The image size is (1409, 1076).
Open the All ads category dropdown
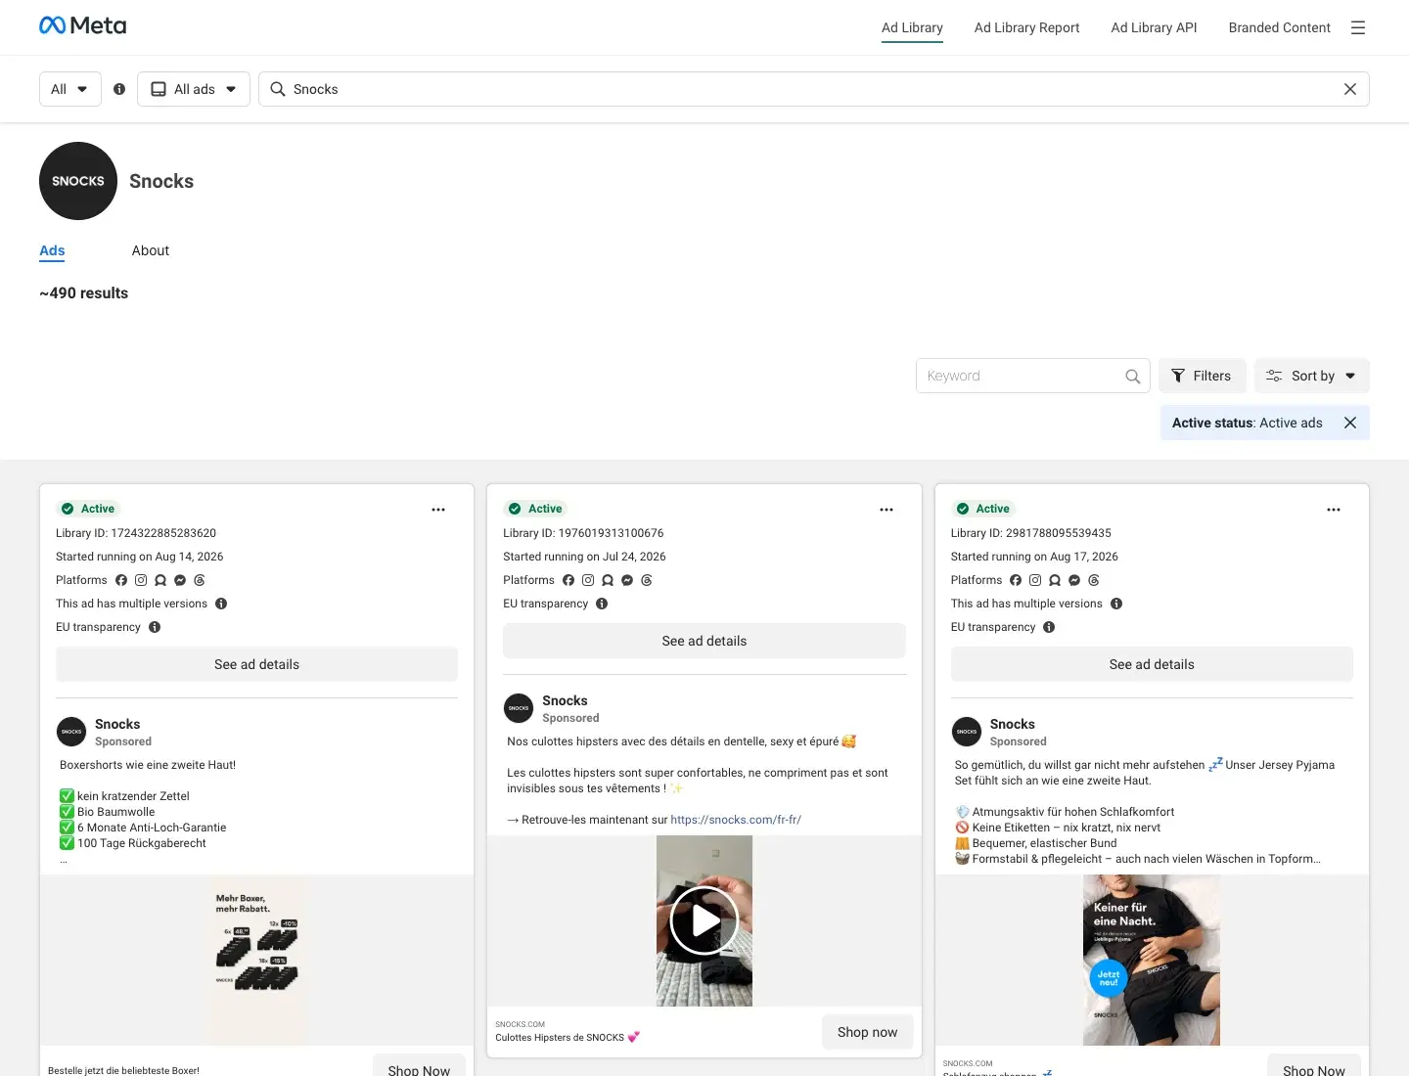click(x=194, y=89)
